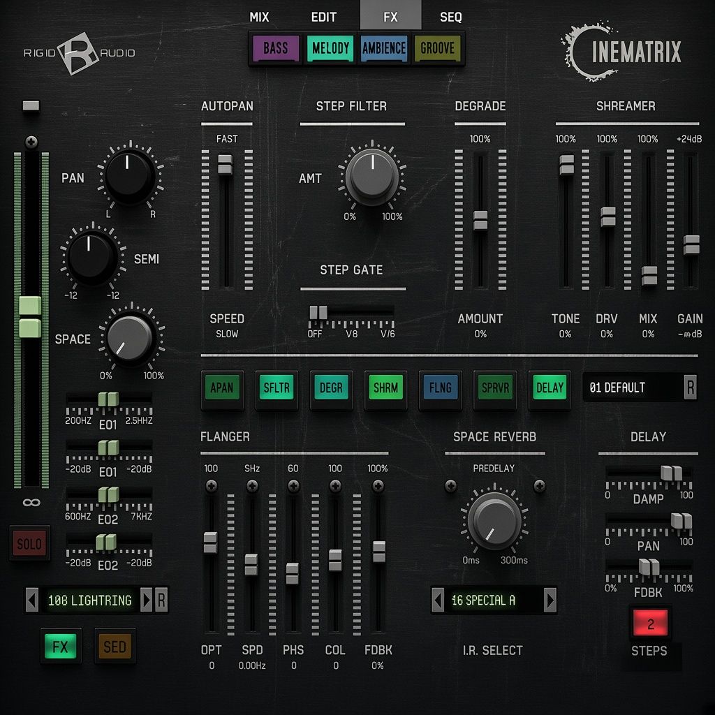Toggle the SFLTR step filter effect
This screenshot has width=715, height=715.
click(x=277, y=388)
